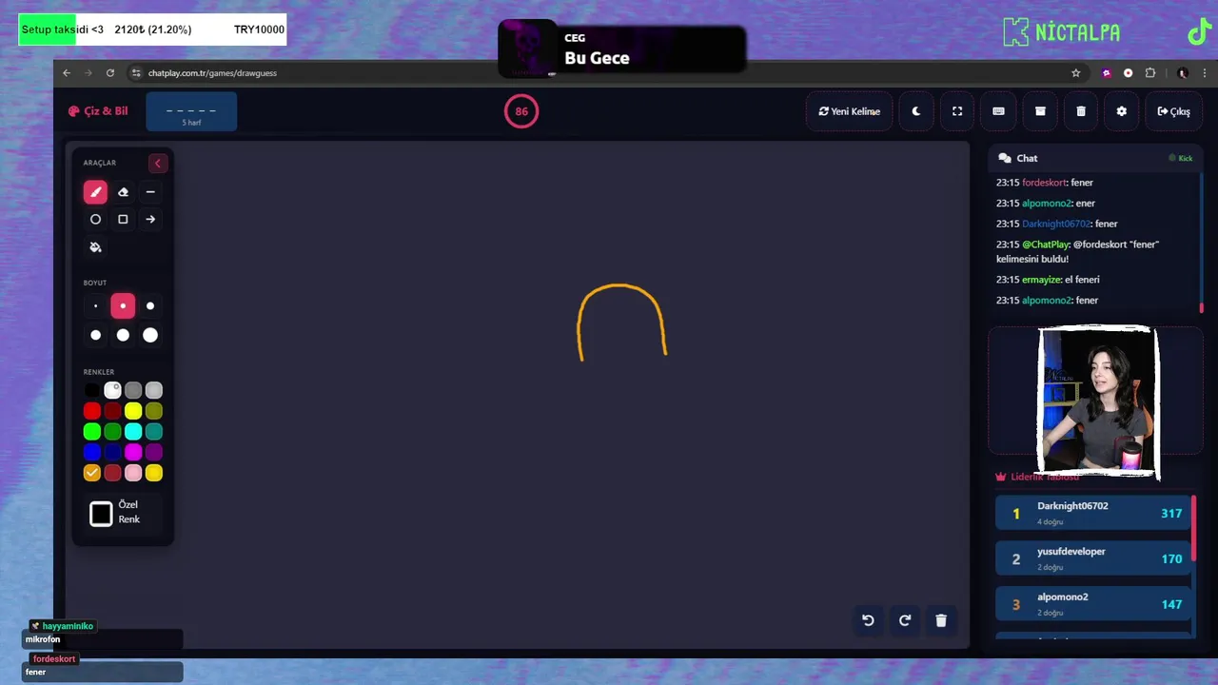
Task: Click ermayize username in chat
Action: point(1041,280)
